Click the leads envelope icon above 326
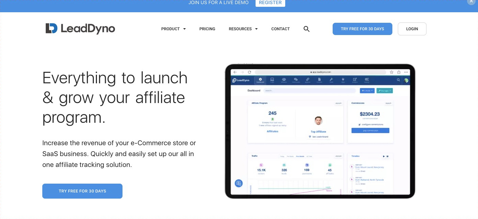Screen dimensions: 478x219 284,165
